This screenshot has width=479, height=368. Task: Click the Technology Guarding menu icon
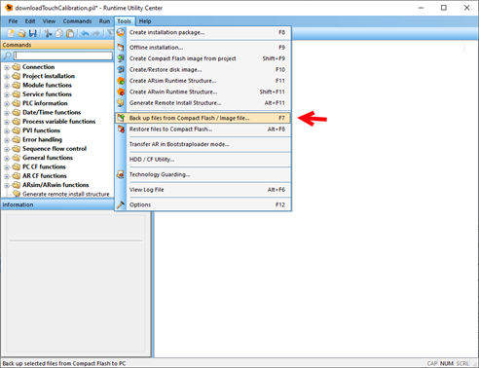tap(121, 174)
